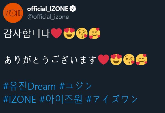The image size is (165, 113).
Task: Click the kissing face emoji in Japanese line
Action: pyautogui.click(x=128, y=60)
